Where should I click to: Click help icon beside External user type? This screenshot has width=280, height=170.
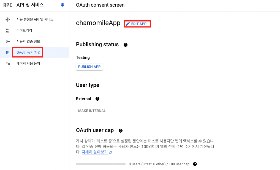pos(97,99)
